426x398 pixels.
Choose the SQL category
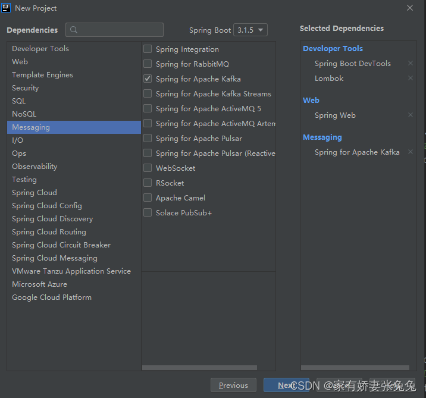[x=74, y=101]
